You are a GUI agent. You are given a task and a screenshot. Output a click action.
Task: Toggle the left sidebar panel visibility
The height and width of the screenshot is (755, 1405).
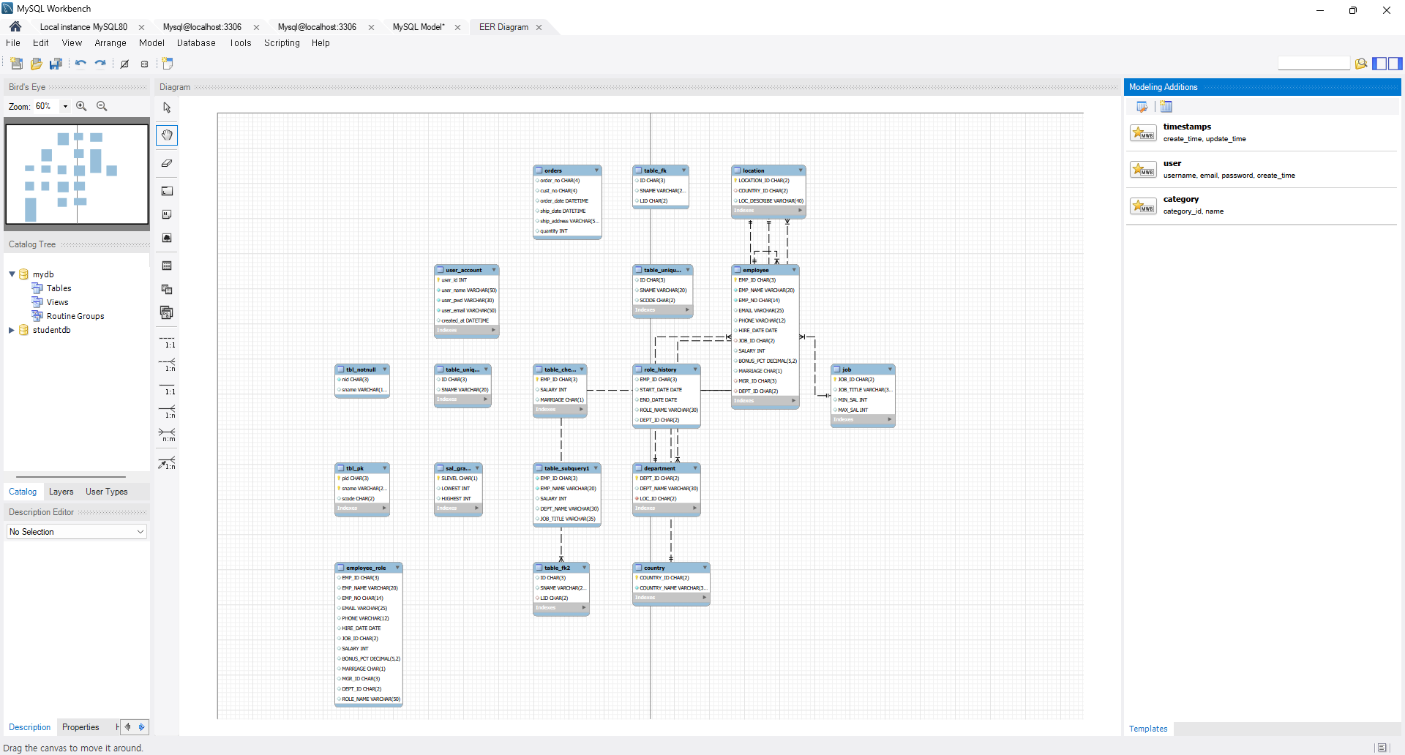(x=1379, y=64)
